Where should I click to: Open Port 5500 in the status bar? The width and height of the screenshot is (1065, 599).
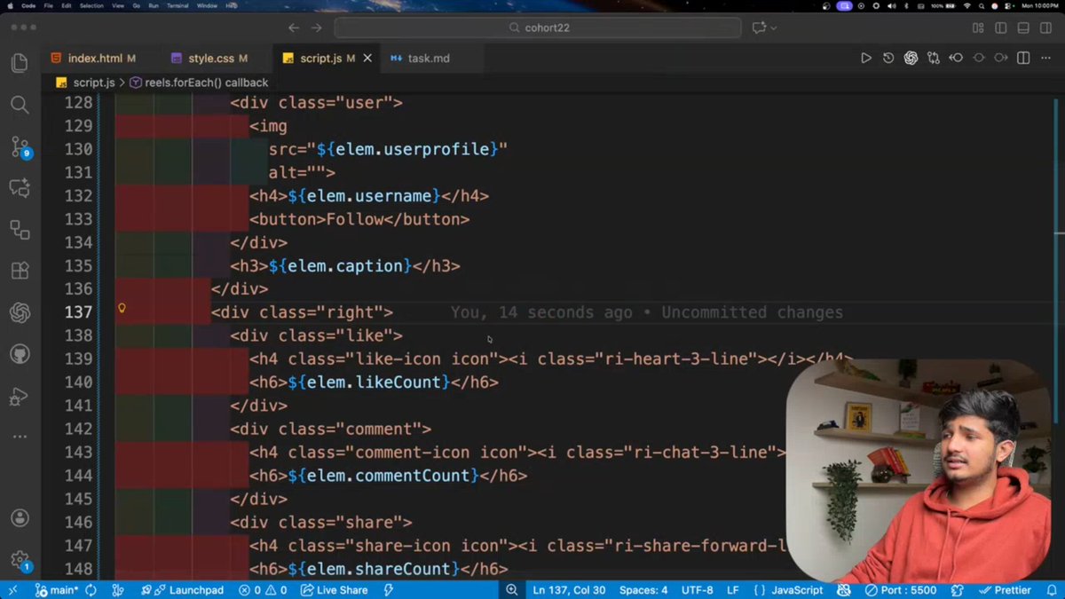pos(904,589)
